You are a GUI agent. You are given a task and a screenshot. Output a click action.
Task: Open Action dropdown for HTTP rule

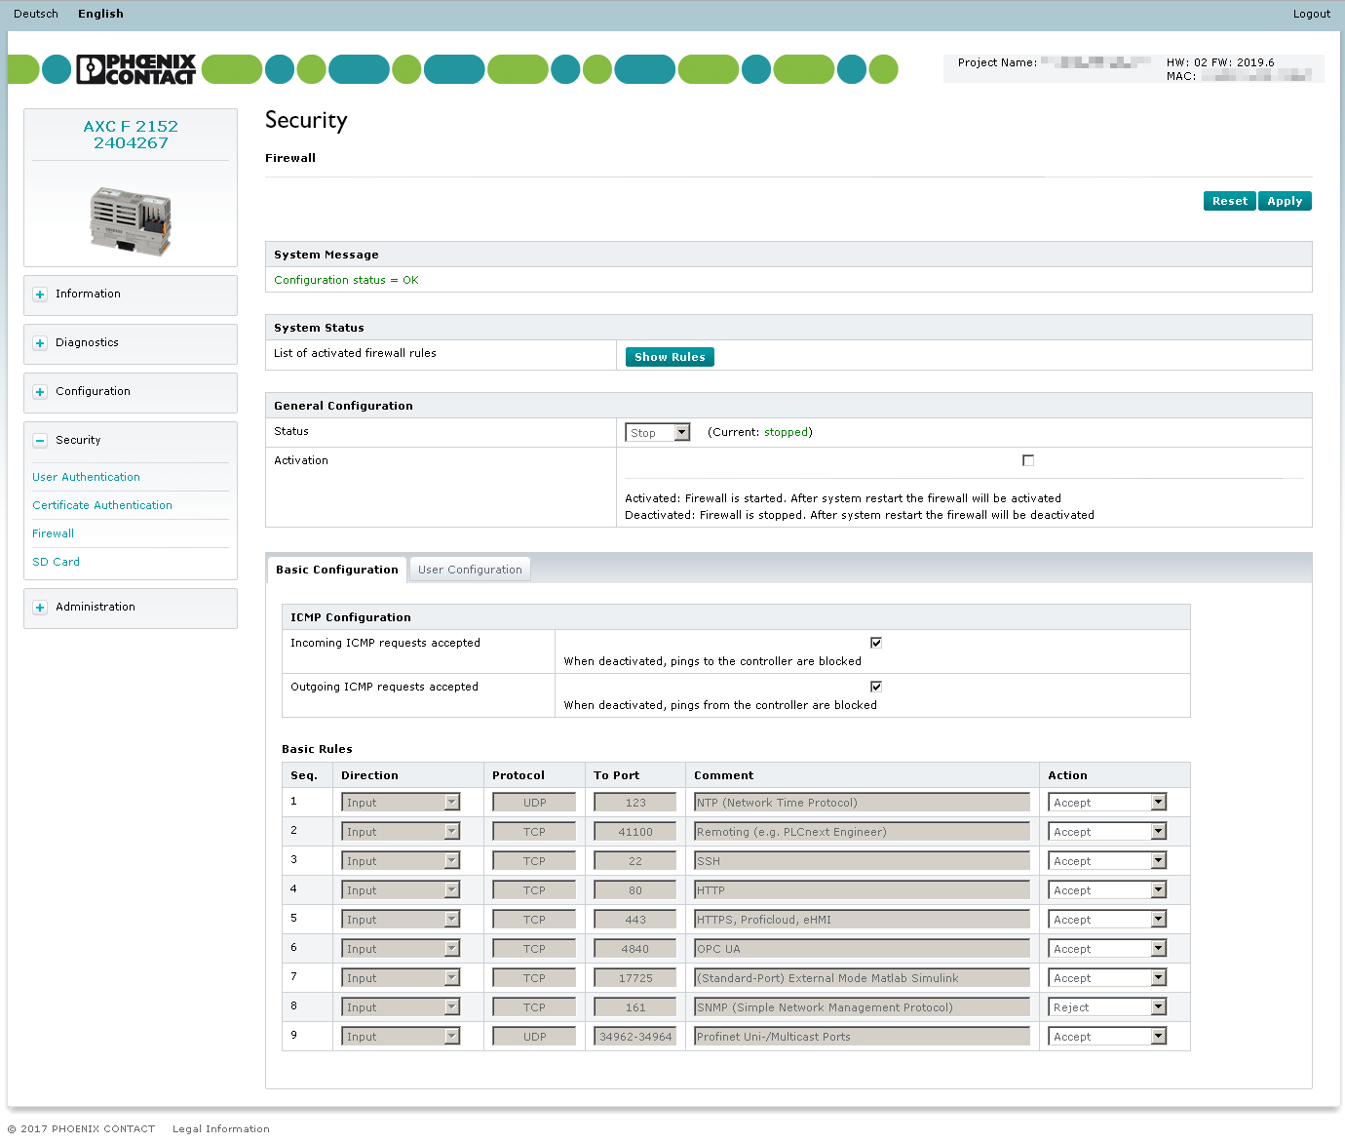pos(1107,890)
